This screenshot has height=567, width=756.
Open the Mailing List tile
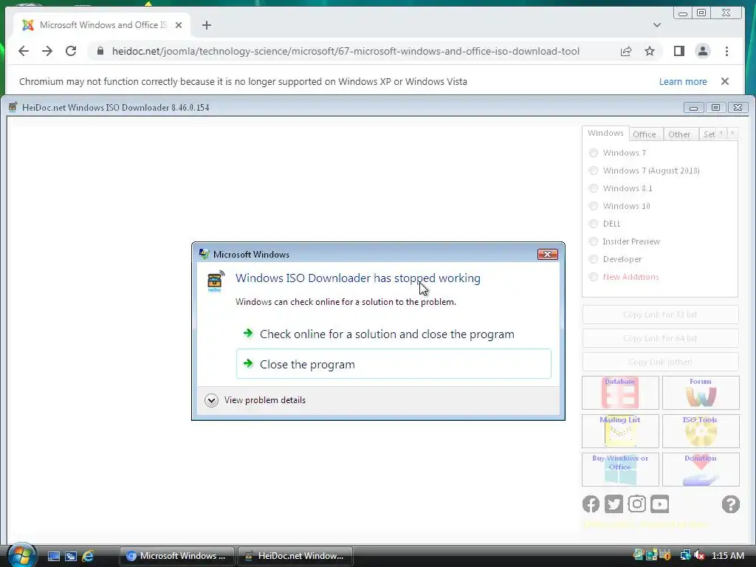click(x=620, y=431)
